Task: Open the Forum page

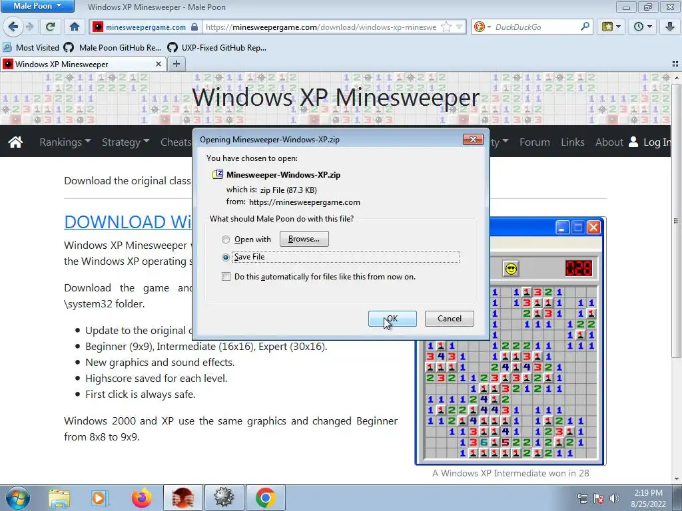Action: coord(535,142)
